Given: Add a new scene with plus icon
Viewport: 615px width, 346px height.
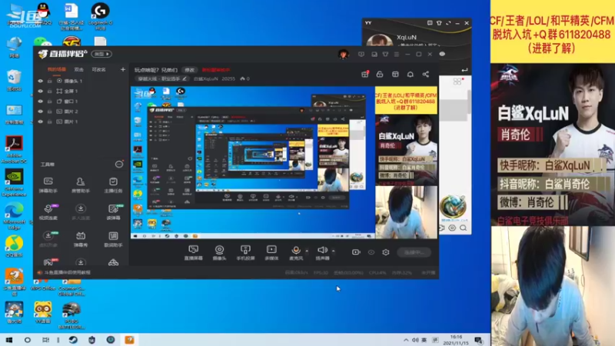Looking at the screenshot, I should 123,69.
